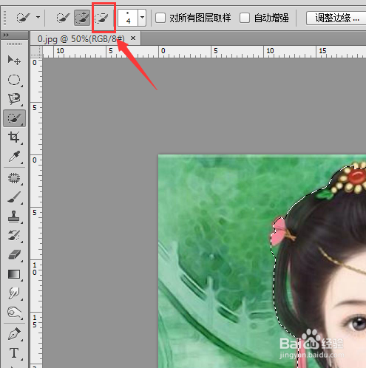
Task: Select the History Brush tool
Action: click(14, 236)
